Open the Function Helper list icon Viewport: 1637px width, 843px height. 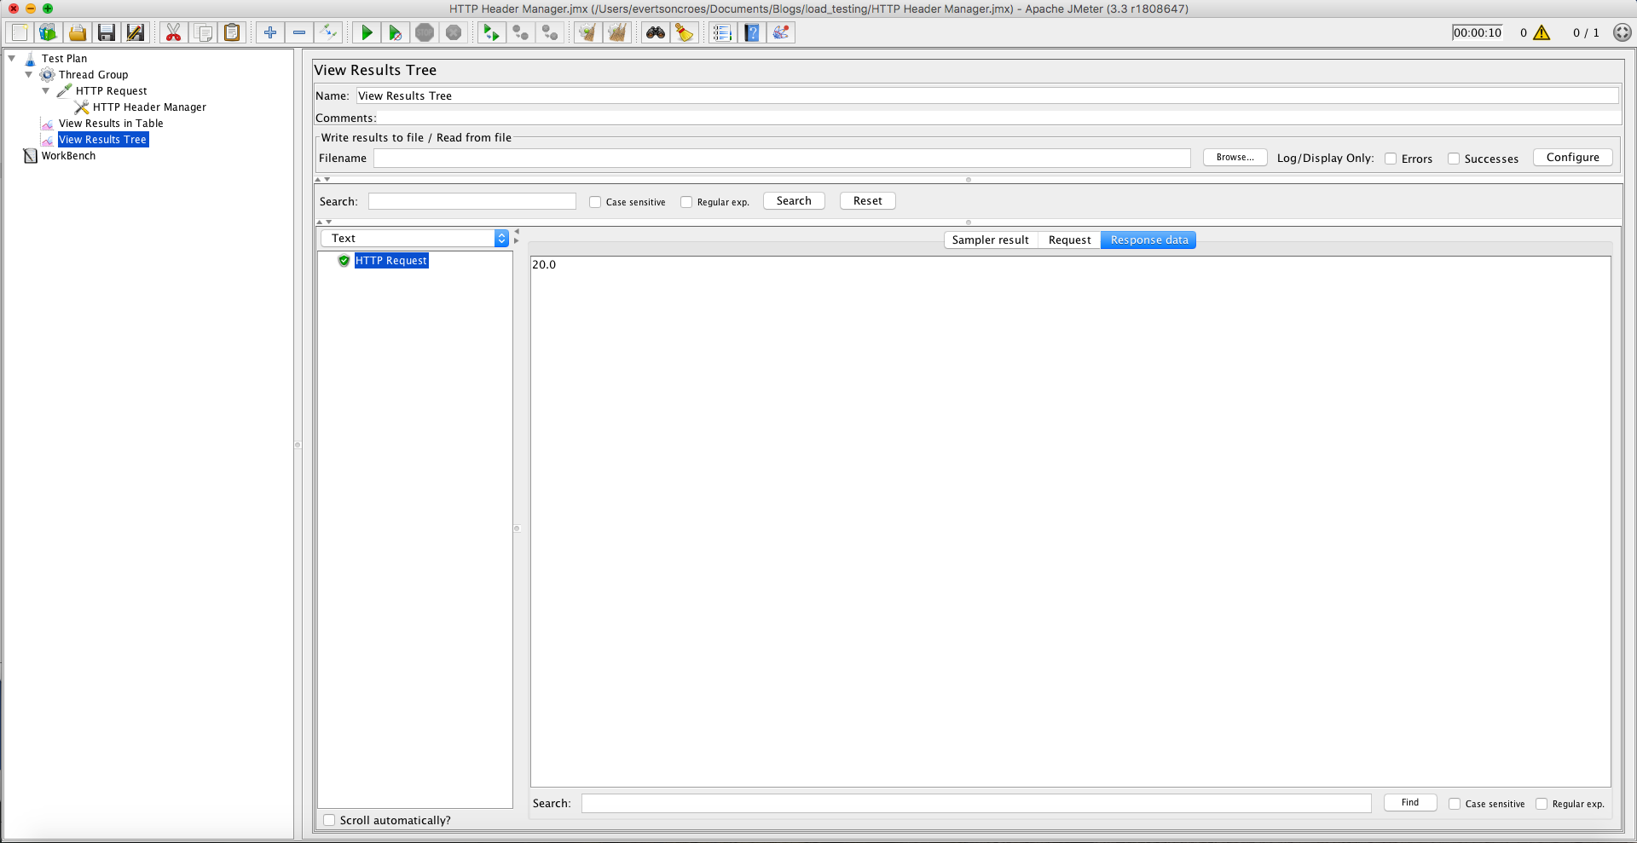(722, 32)
